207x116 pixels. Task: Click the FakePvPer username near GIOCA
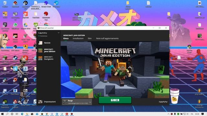[x=163, y=102]
